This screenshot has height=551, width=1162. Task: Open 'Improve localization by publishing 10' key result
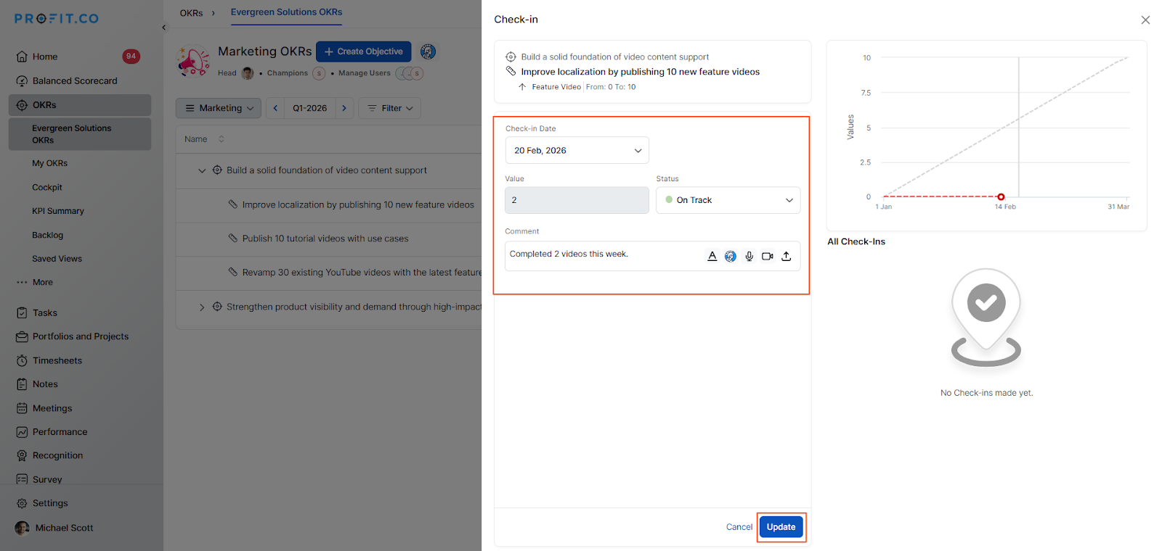[358, 205]
